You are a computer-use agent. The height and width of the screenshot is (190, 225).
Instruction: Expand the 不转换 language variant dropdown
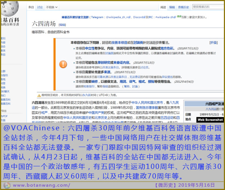tap(52, 7)
